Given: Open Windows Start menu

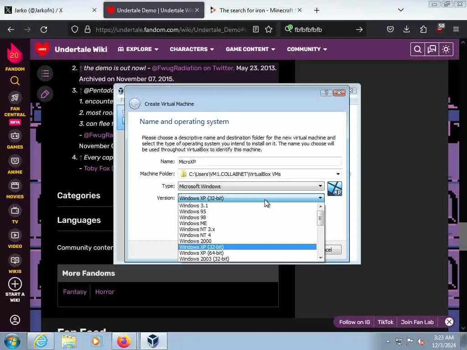Looking at the screenshot, I should point(12,341).
